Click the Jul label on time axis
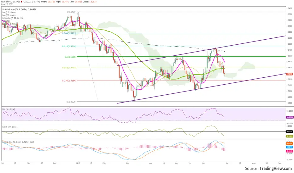The height and width of the screenshot is (173, 294). point(227,163)
